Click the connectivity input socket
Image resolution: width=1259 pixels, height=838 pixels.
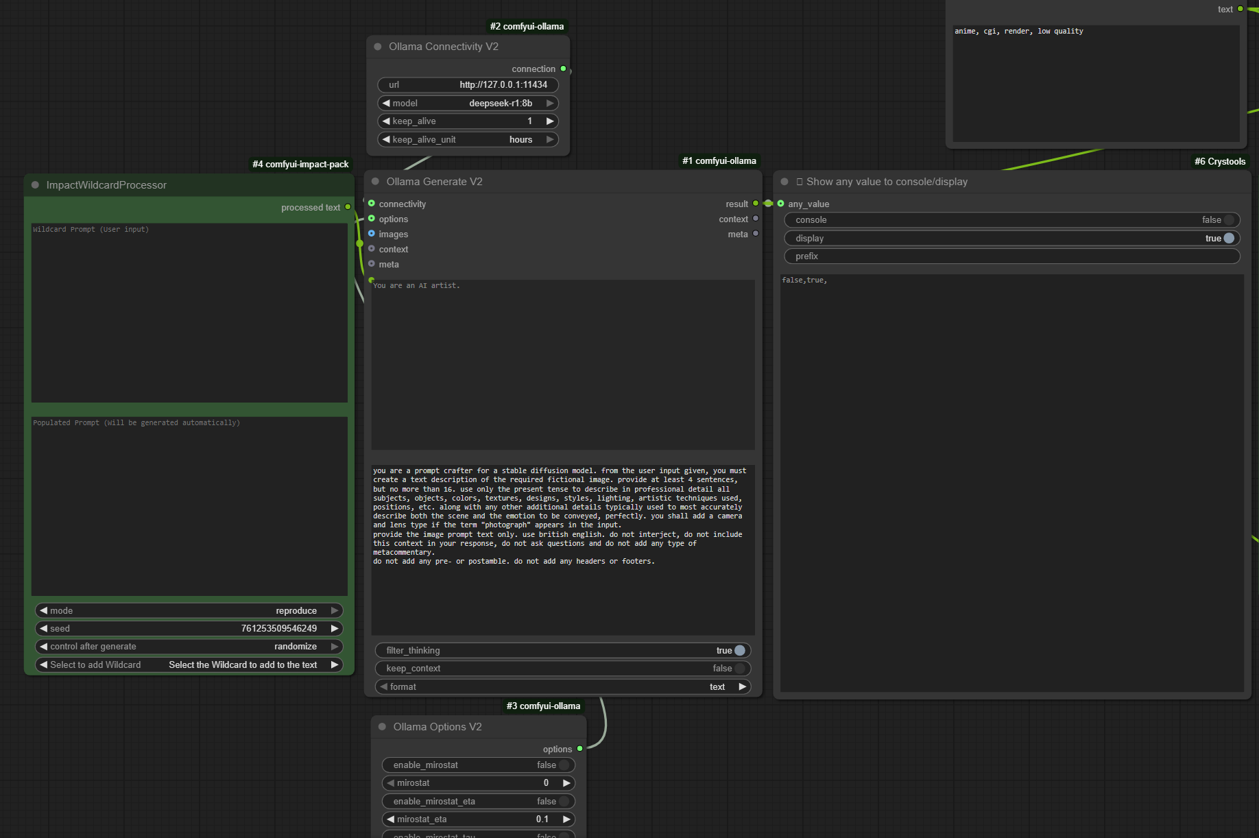(372, 204)
